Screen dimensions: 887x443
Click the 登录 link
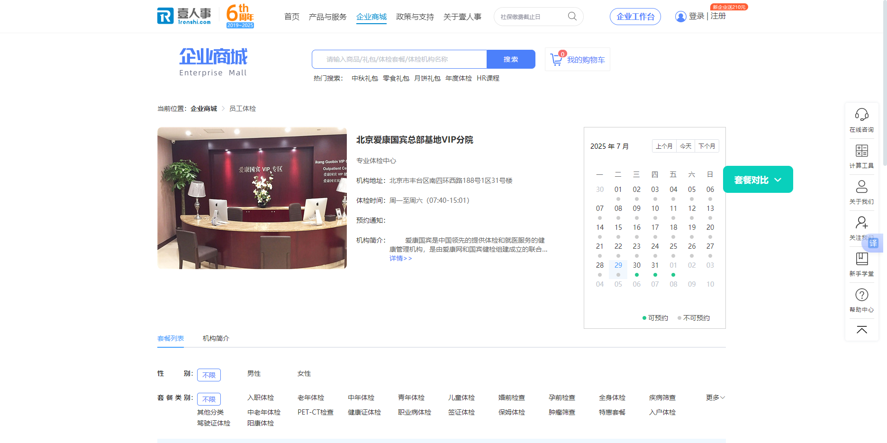697,16
